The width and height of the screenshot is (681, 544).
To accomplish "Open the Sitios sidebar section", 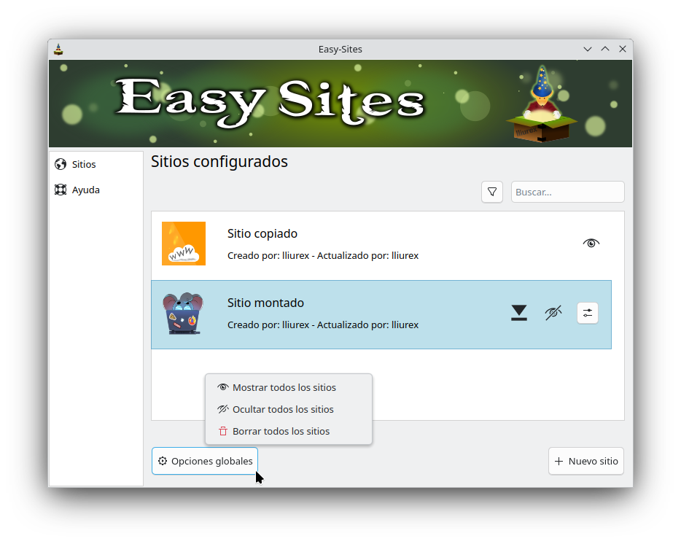I will (x=84, y=165).
